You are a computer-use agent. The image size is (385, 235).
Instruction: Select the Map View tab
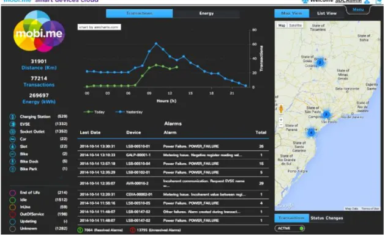(291, 13)
